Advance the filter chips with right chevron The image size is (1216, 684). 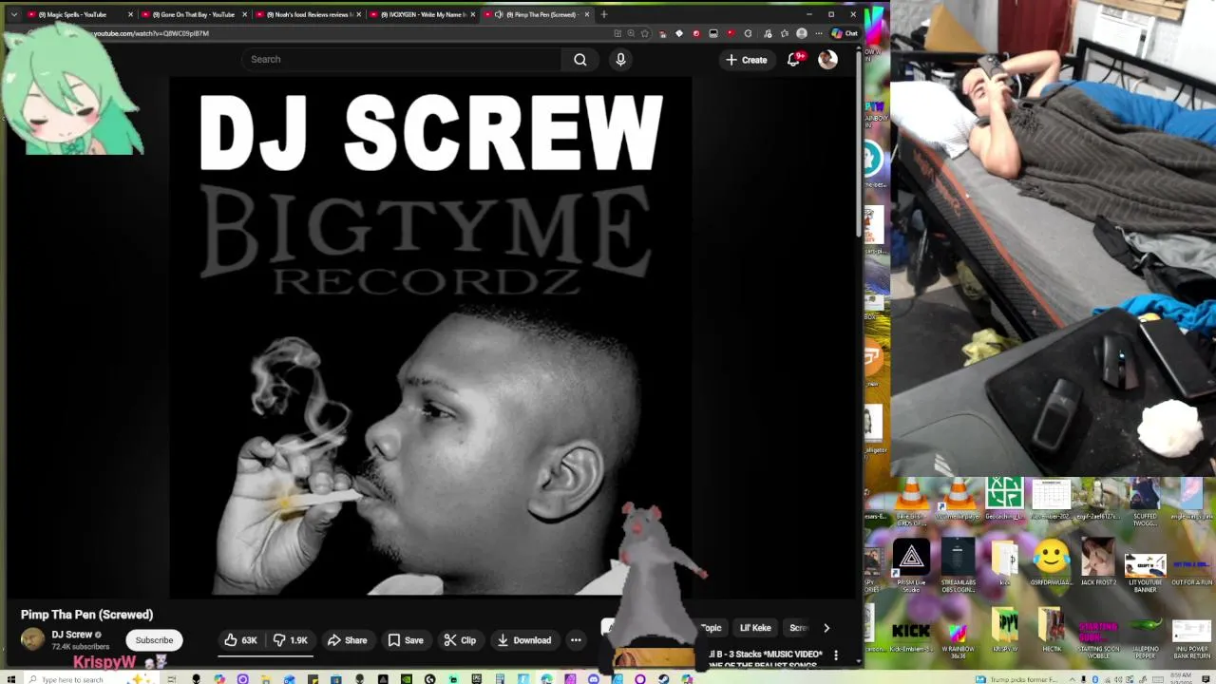pyautogui.click(x=826, y=628)
